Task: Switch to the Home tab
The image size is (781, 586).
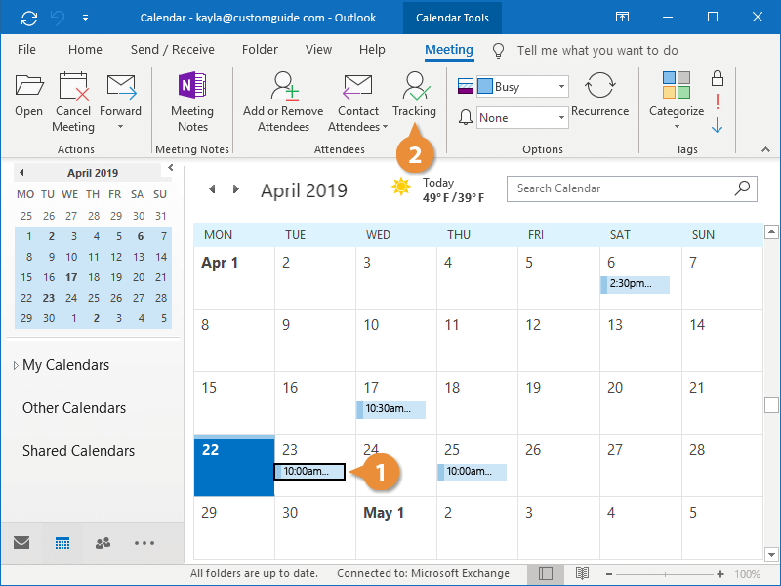Action: click(x=85, y=50)
